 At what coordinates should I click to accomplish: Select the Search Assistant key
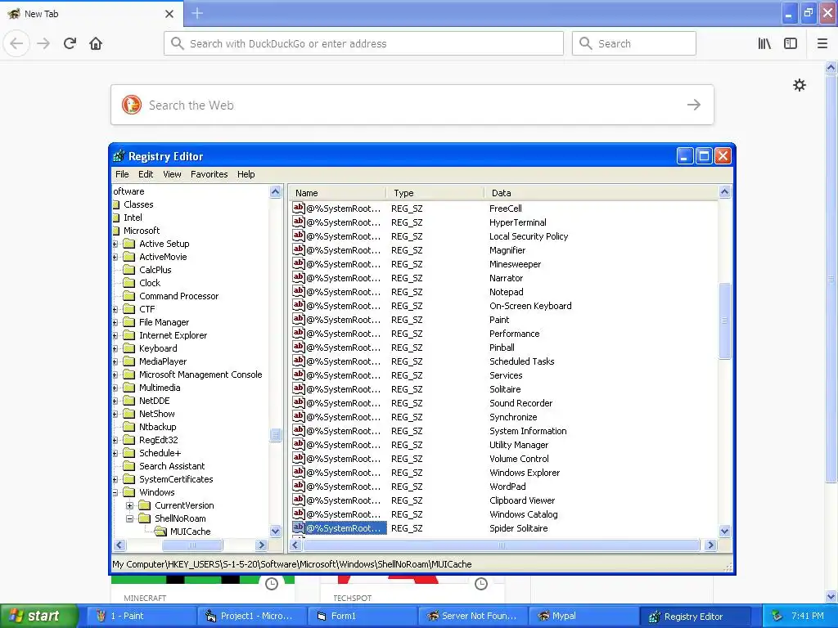[172, 466]
